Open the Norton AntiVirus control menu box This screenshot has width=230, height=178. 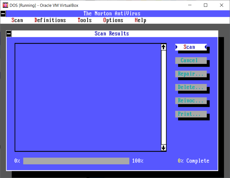coord(3,14)
